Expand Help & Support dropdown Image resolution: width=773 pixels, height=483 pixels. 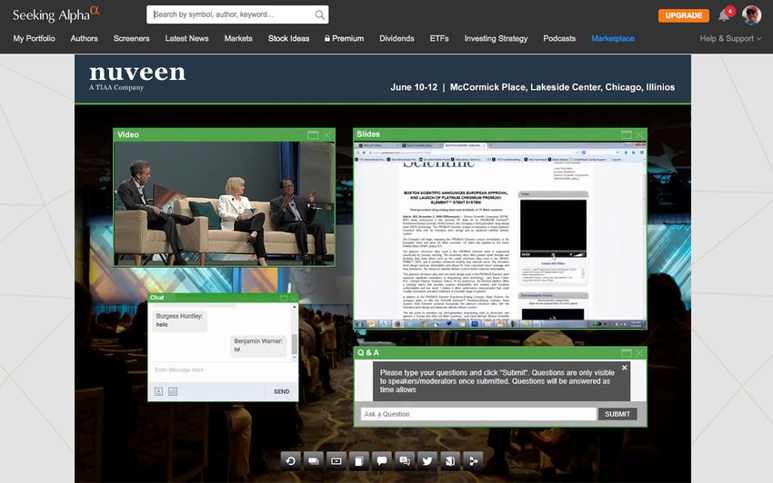click(x=730, y=38)
